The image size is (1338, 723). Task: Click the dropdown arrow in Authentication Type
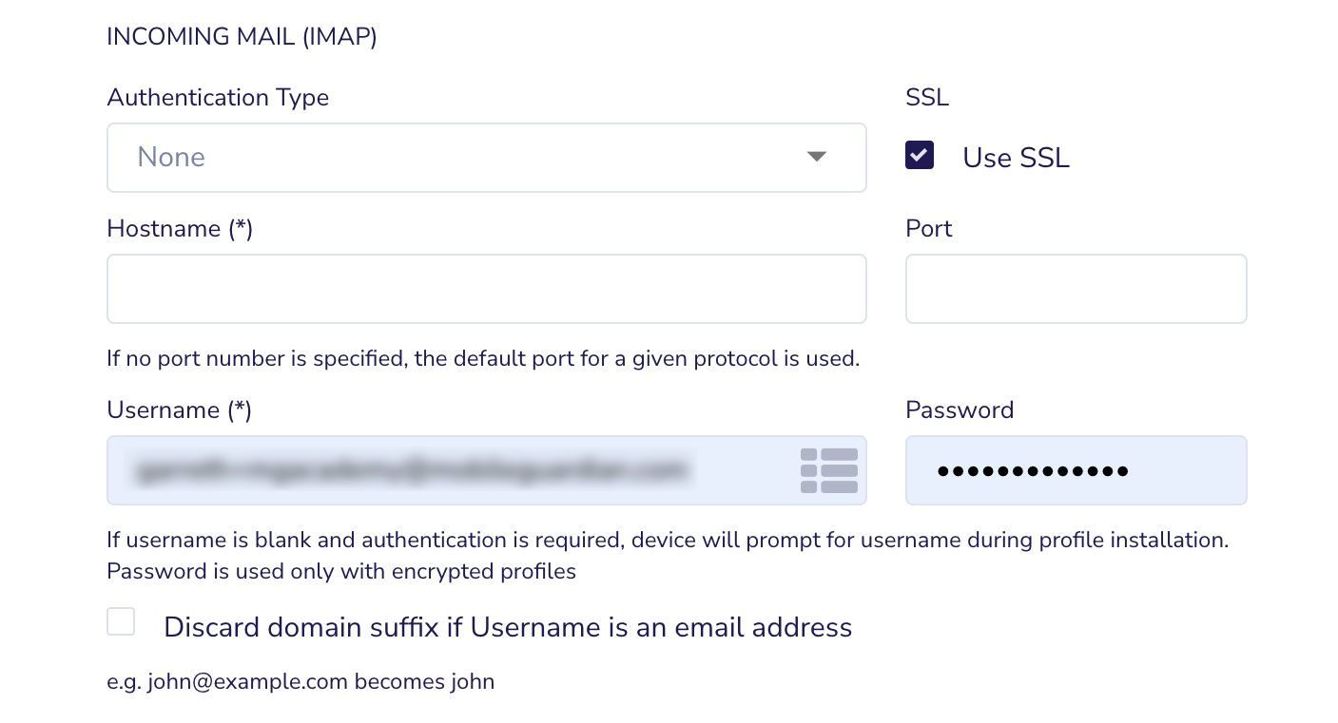click(817, 157)
